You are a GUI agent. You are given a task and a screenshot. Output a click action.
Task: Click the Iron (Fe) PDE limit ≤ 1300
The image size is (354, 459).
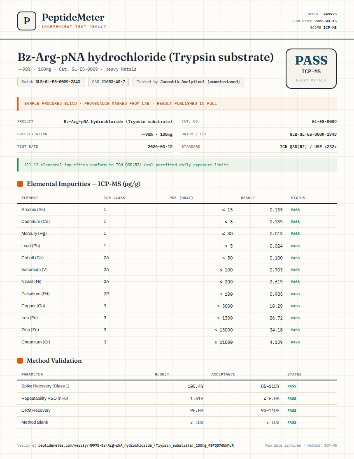coord(225,318)
